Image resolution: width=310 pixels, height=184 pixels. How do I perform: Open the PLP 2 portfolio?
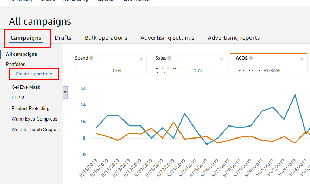click(18, 98)
